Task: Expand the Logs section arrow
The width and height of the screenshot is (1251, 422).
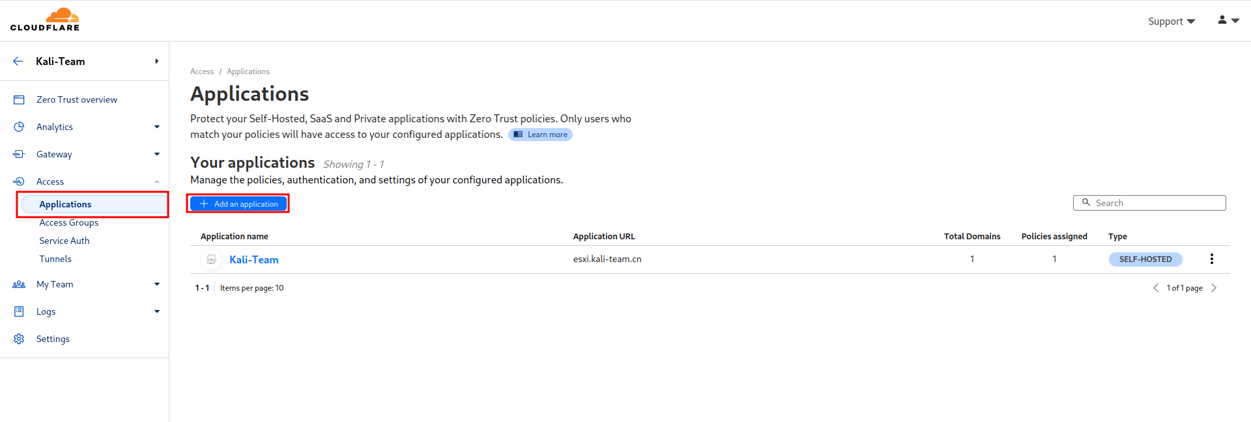Action: click(157, 311)
